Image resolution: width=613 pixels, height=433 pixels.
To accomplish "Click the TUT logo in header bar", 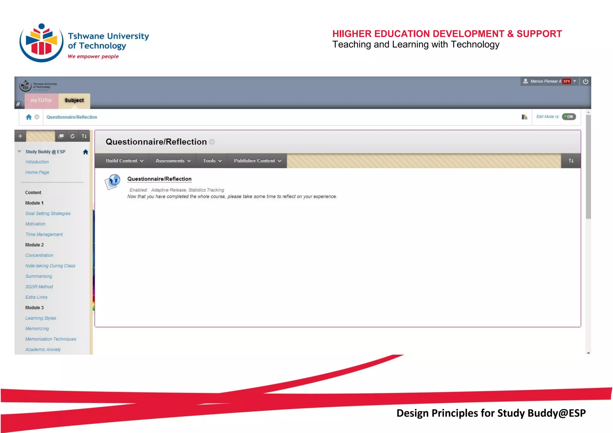I will (38, 86).
